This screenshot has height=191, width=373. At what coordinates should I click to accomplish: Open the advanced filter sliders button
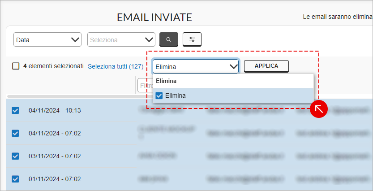(x=192, y=39)
